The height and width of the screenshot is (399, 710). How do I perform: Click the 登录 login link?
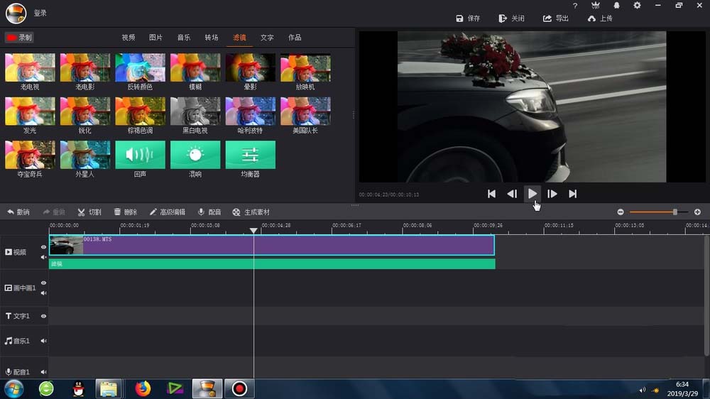pyautogui.click(x=40, y=13)
